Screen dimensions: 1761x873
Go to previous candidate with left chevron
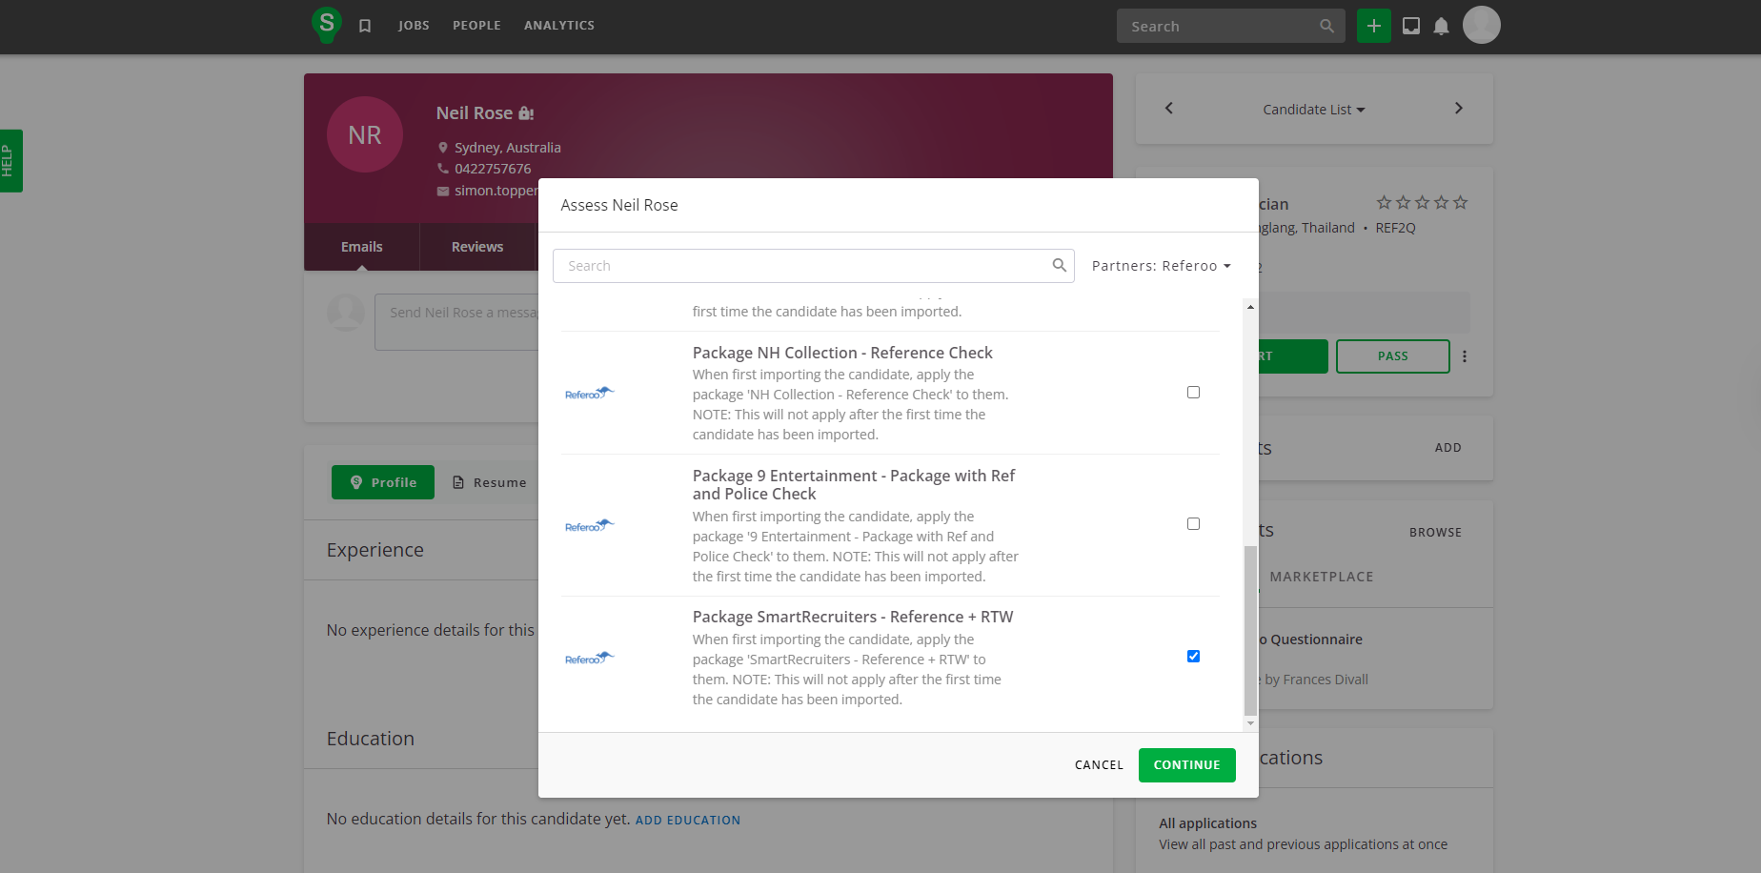click(1169, 109)
